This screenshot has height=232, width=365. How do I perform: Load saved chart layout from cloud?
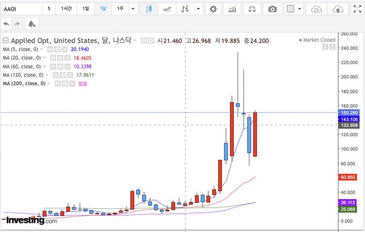tap(316, 9)
